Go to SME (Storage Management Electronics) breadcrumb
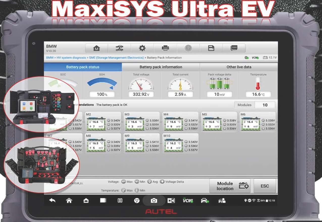 (x=116, y=58)
